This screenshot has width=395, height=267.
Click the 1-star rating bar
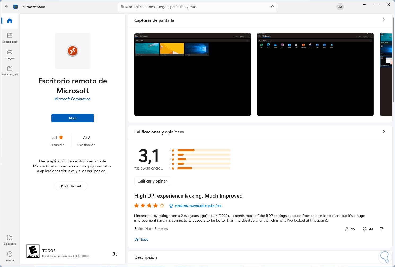tap(204, 168)
